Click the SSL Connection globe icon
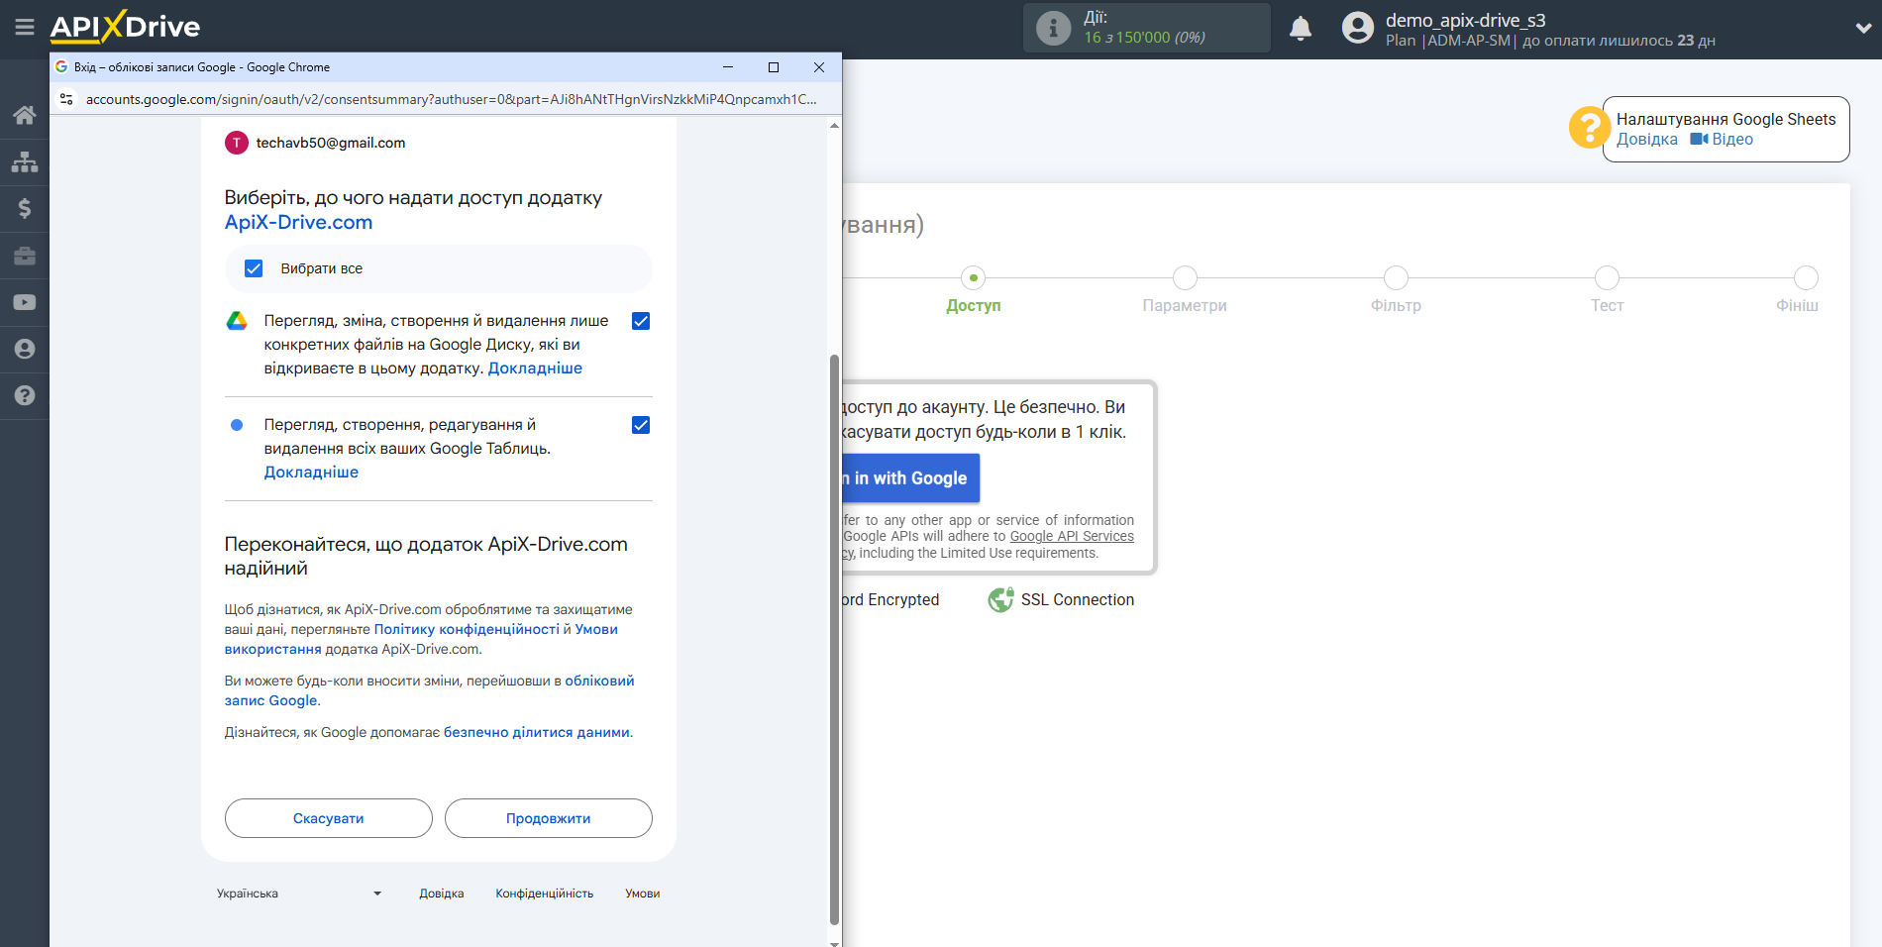The width and height of the screenshot is (1882, 947). point(1000,599)
